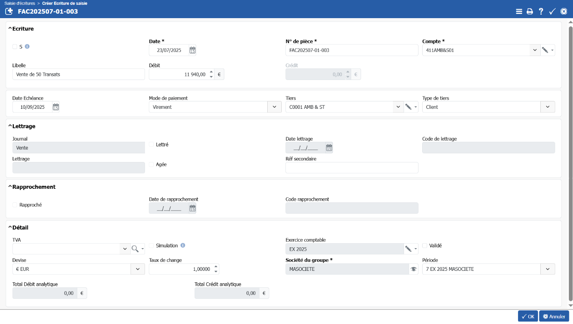Click the OK button
This screenshot has width=573, height=324.
528,316
